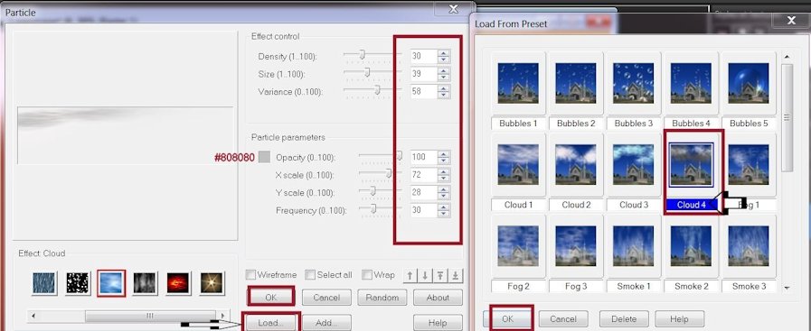Click the move up arrow icon
The image size is (811, 331).
410,275
